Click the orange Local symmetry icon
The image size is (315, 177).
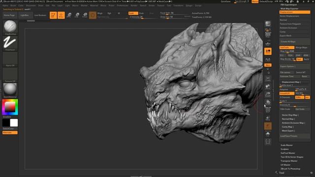[268, 51]
